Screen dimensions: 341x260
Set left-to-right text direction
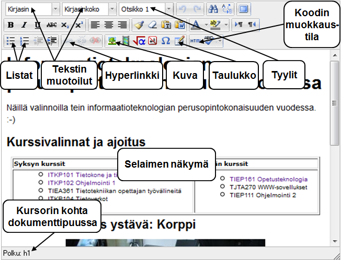238,25
